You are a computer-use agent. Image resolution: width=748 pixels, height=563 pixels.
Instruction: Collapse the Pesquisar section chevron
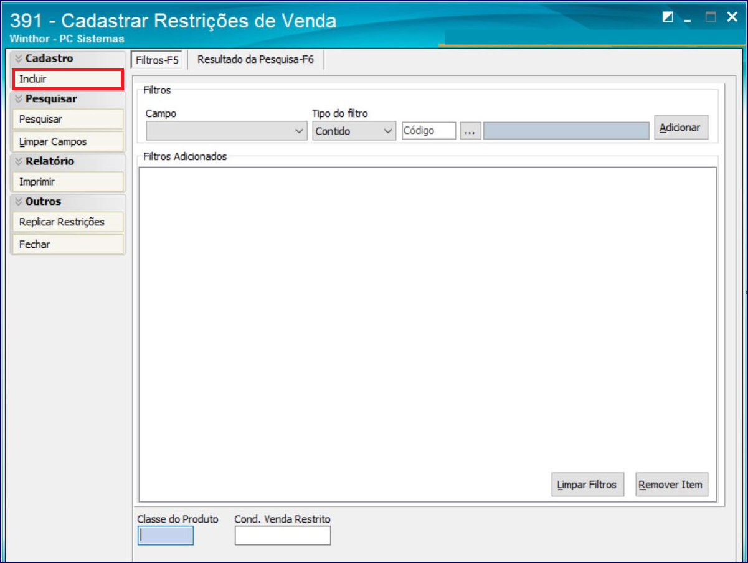pos(19,99)
